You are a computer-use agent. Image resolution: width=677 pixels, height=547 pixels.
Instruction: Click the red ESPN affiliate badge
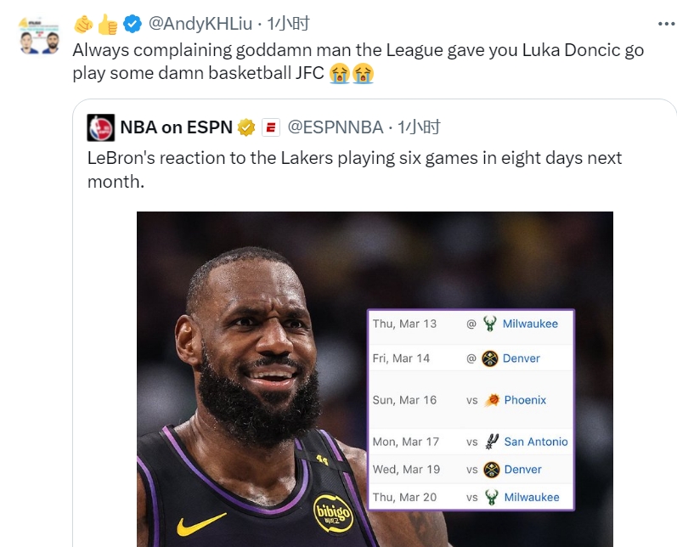click(271, 127)
